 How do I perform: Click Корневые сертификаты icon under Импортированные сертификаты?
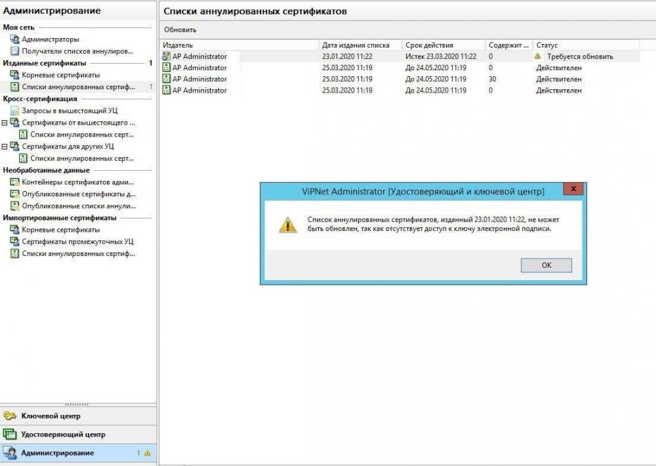click(14, 230)
